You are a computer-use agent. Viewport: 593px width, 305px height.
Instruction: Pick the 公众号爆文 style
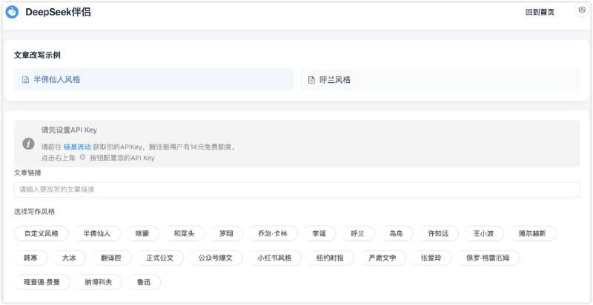(216, 258)
